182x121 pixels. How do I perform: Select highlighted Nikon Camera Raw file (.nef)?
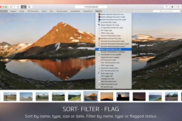(114, 49)
